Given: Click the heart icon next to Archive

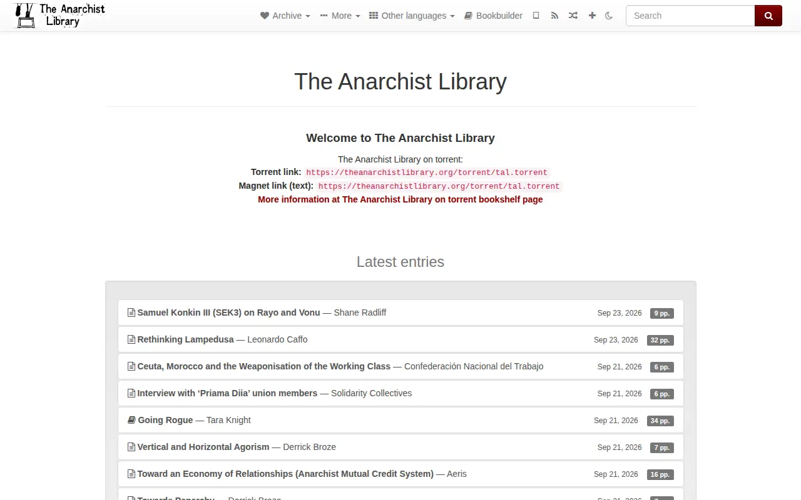Looking at the screenshot, I should (x=265, y=16).
